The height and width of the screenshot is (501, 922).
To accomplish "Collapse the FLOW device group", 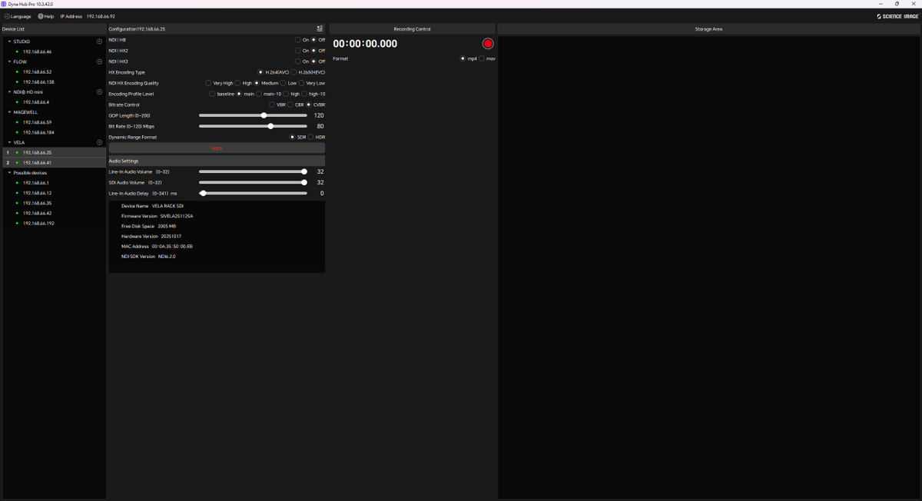I will [x=10, y=61].
